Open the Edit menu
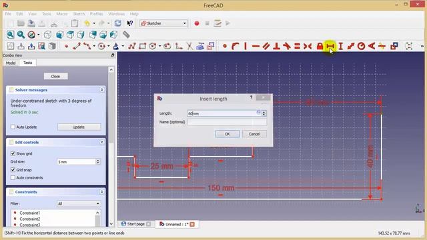Viewport: 427px width, 240px height. pos(19,14)
